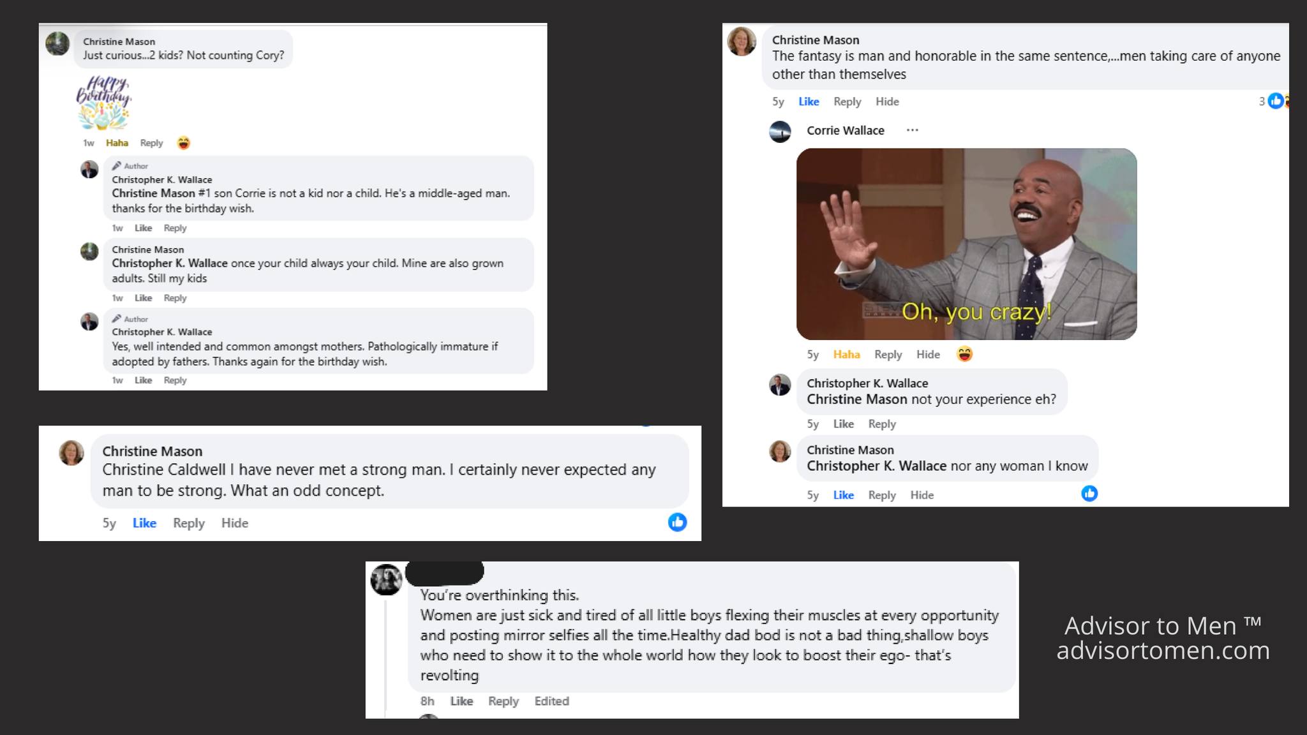Click the Haha reaction under the birthday comment
Viewport: 1307px width, 735px height.
tap(117, 143)
